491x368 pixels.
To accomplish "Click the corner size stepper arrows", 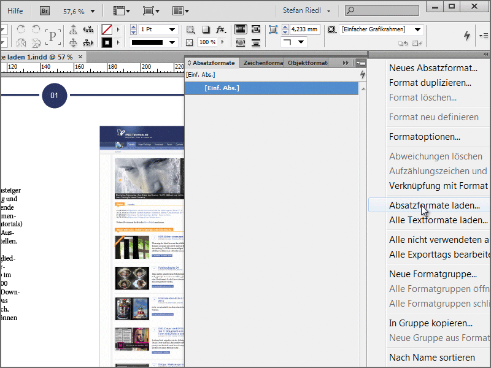I will point(285,29).
